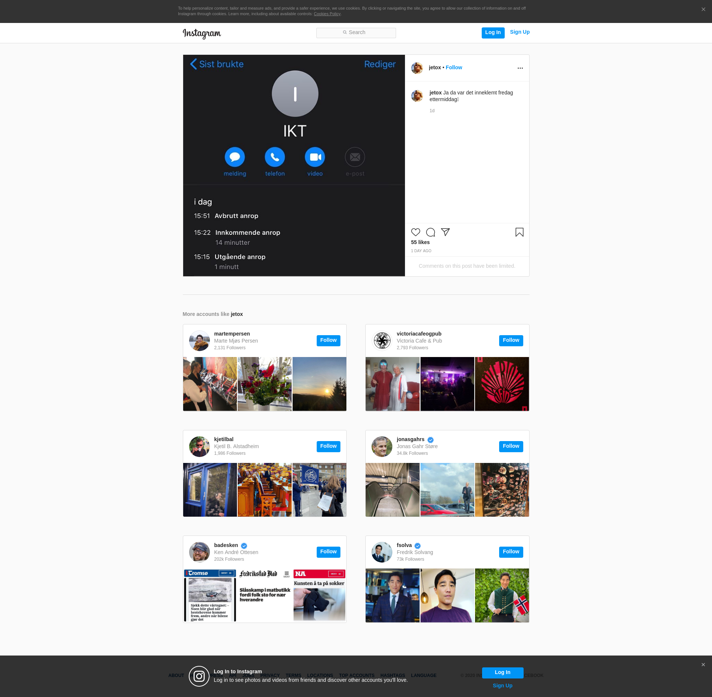Like the post with heart icon

pos(416,232)
